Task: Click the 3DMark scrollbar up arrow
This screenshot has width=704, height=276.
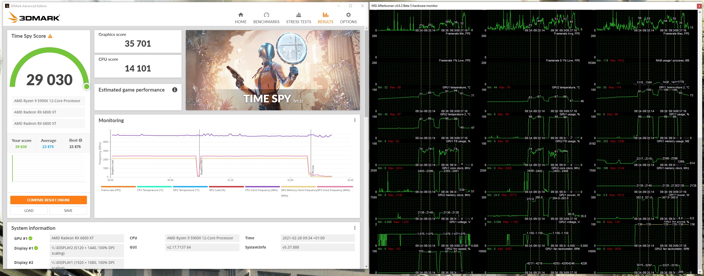Action: click(366, 28)
